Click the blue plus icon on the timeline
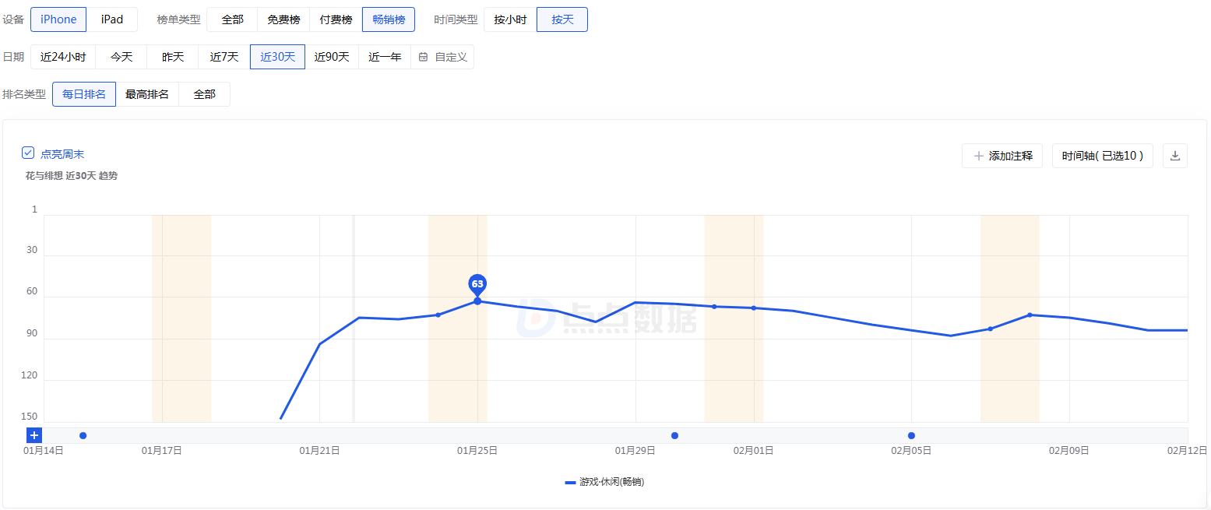This screenshot has height=510, width=1211. pyautogui.click(x=34, y=435)
